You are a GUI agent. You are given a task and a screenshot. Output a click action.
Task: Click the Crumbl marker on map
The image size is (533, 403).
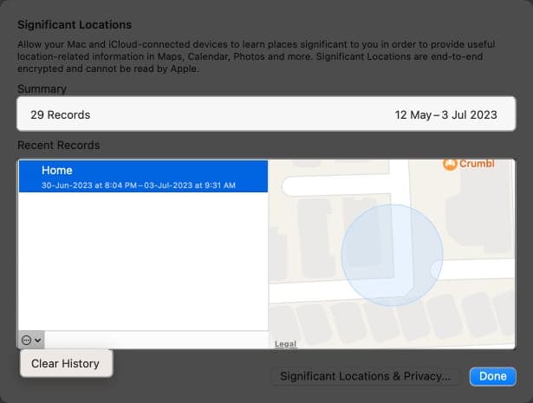tap(468, 164)
